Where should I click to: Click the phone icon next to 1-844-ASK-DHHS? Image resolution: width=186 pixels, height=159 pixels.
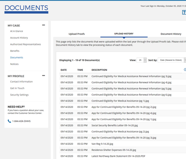9,121
